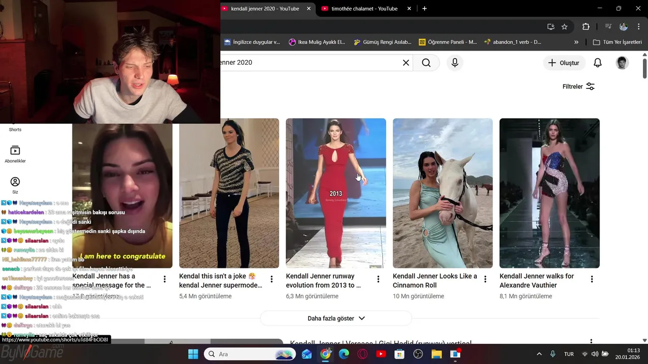Close the kendall jenner 2020 tab
This screenshot has width=648, height=364.
(x=309, y=9)
